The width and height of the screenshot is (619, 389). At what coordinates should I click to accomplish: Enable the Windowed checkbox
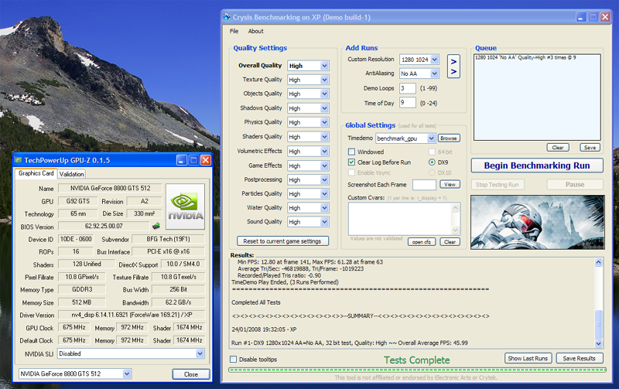pyautogui.click(x=351, y=152)
